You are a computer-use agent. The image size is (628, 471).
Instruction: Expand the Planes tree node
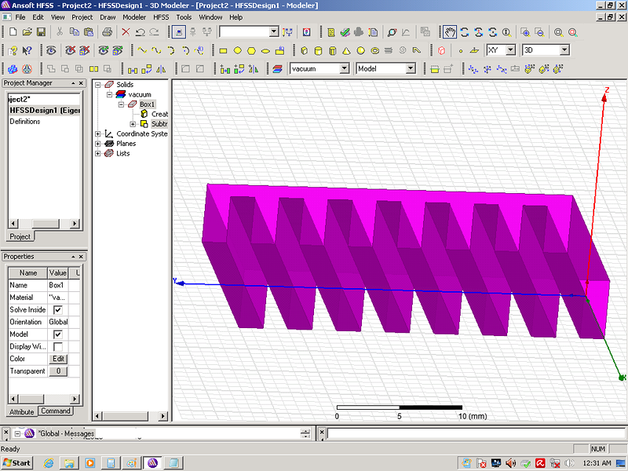[x=98, y=144]
